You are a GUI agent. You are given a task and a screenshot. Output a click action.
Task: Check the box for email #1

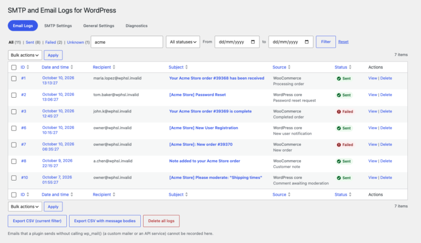14,78
